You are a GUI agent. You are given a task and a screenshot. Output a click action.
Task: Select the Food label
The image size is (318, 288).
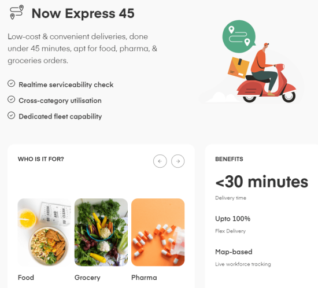coord(26,278)
